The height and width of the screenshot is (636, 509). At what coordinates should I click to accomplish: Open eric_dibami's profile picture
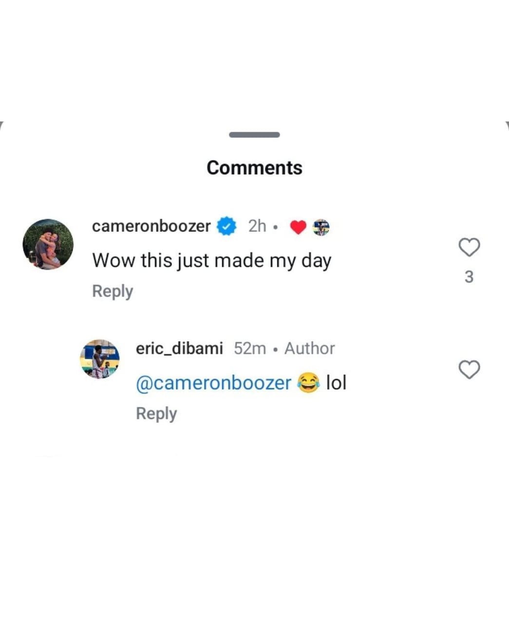(x=100, y=360)
